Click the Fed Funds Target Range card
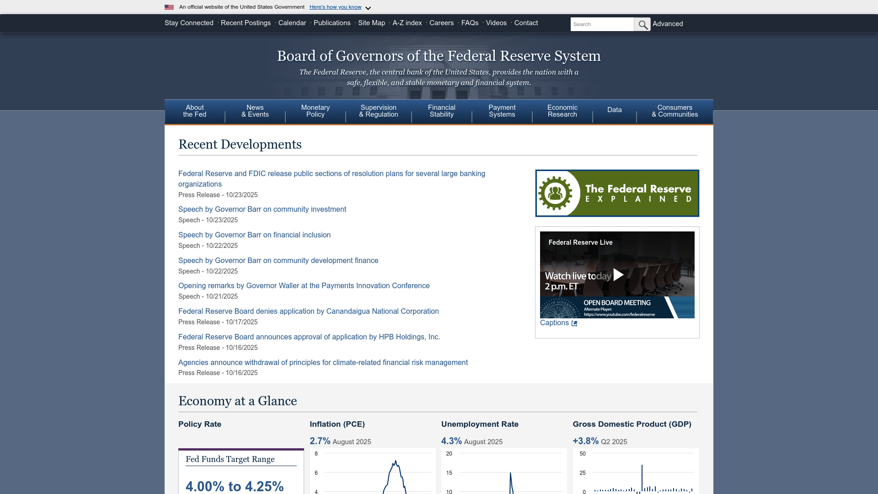The image size is (878, 494). pyautogui.click(x=241, y=471)
